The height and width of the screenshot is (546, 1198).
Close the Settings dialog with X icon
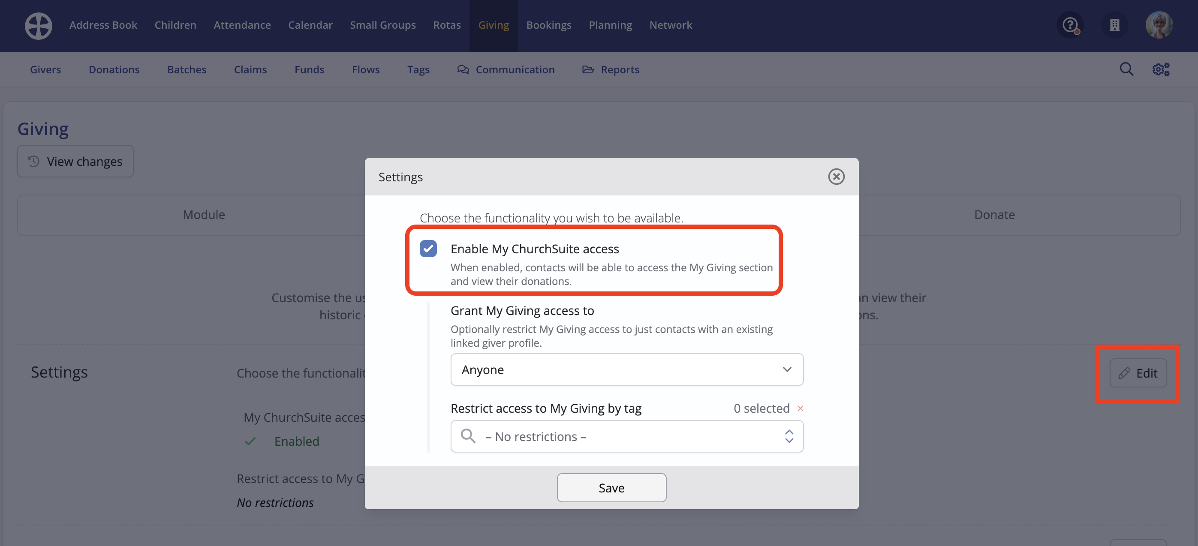pyautogui.click(x=836, y=177)
